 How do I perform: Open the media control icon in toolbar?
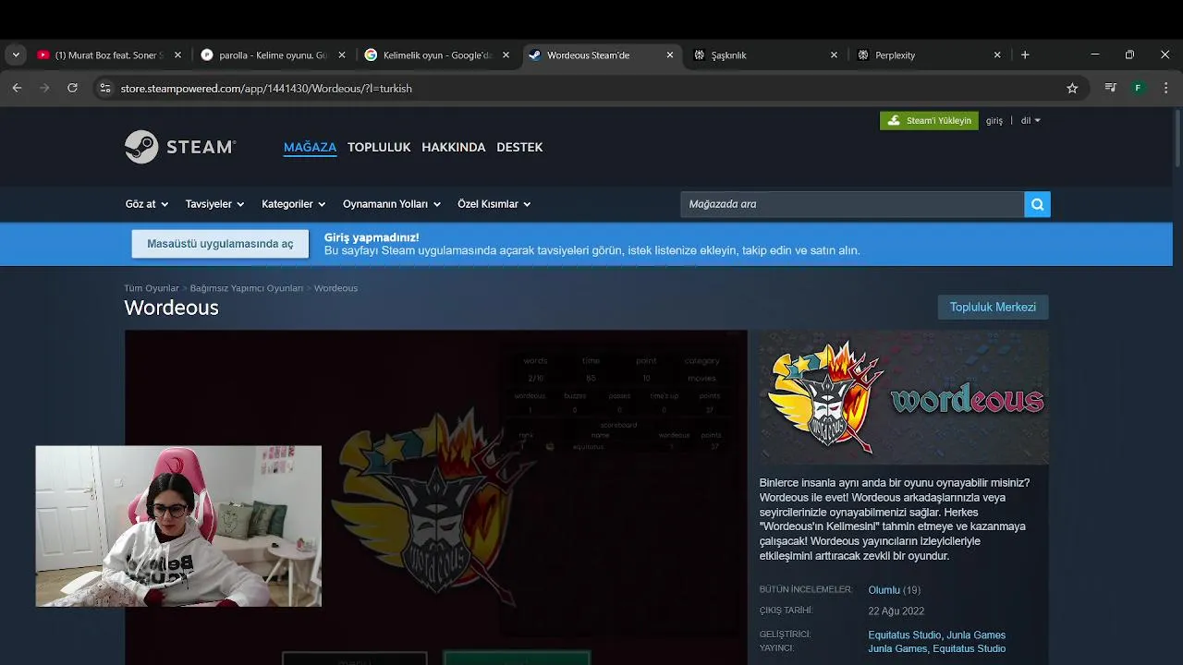click(x=1110, y=89)
